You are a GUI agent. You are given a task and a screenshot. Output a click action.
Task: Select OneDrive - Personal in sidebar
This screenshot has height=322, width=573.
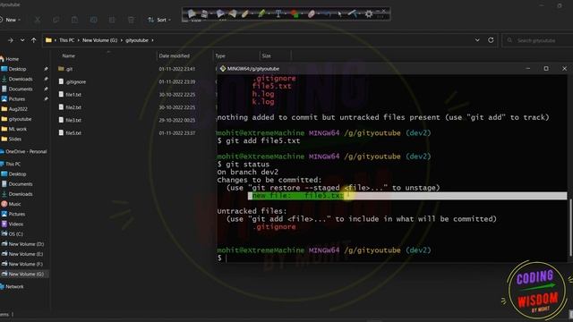[24, 151]
